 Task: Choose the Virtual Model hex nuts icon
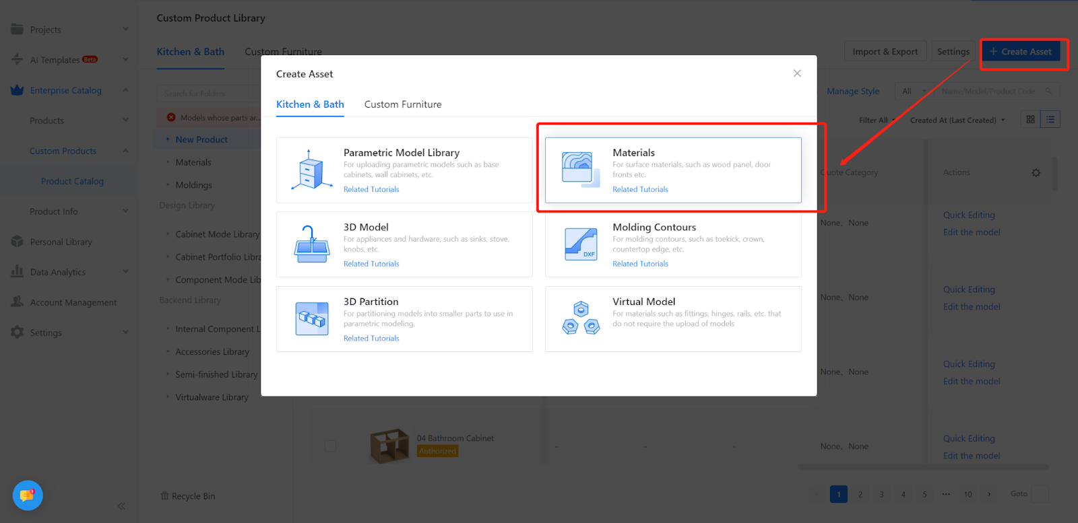(x=580, y=318)
